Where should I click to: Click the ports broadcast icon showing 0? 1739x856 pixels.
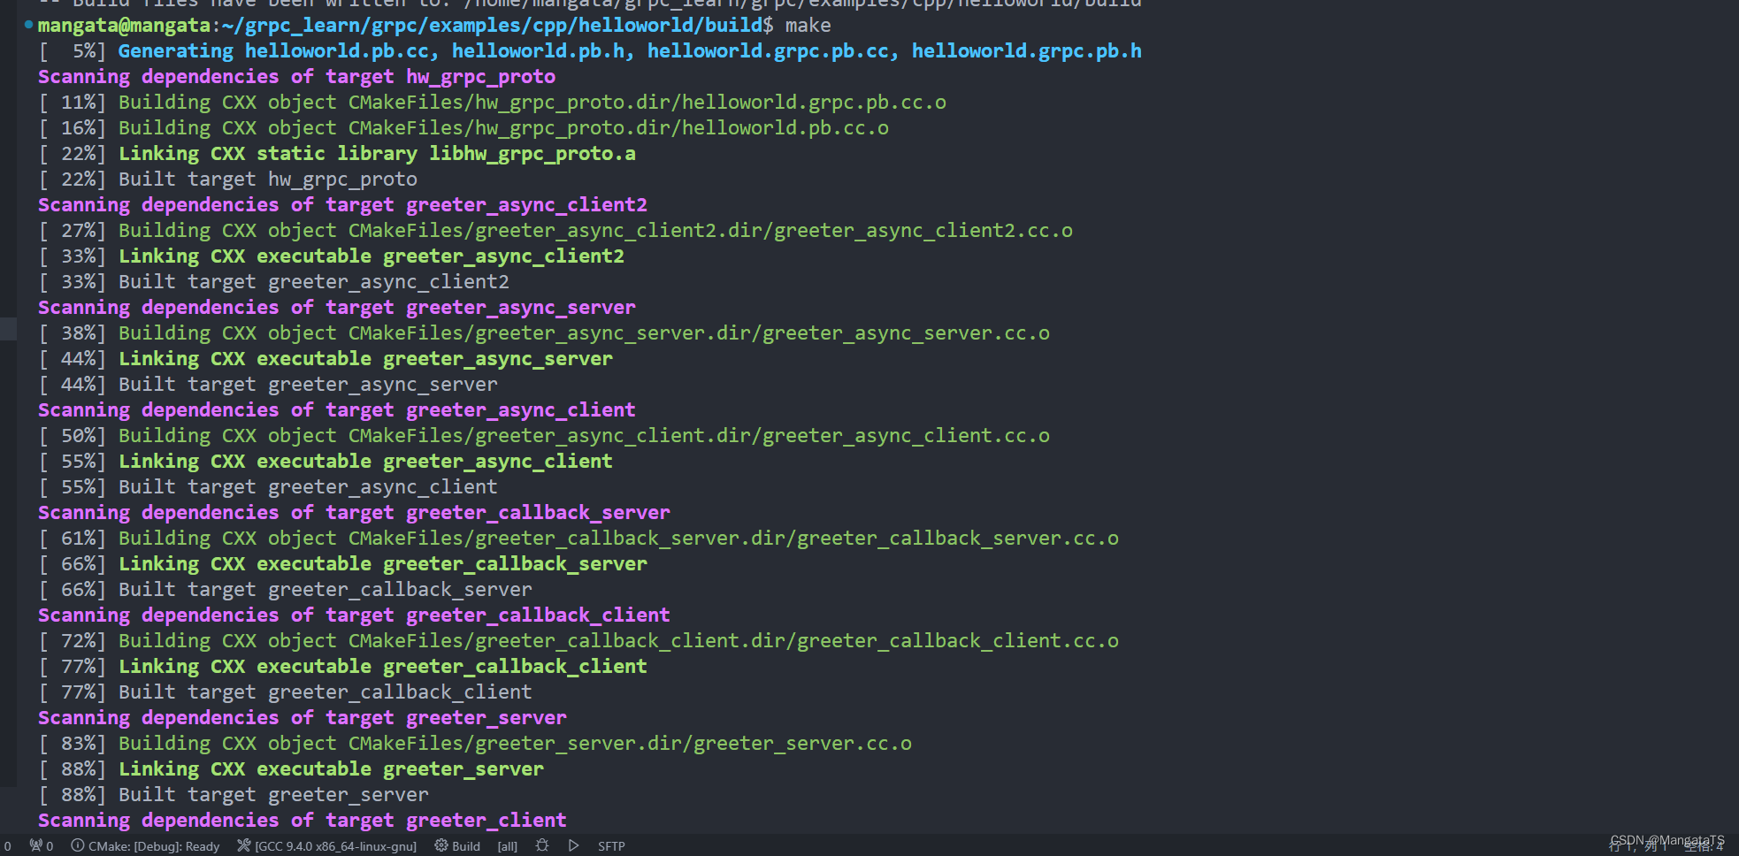42,845
